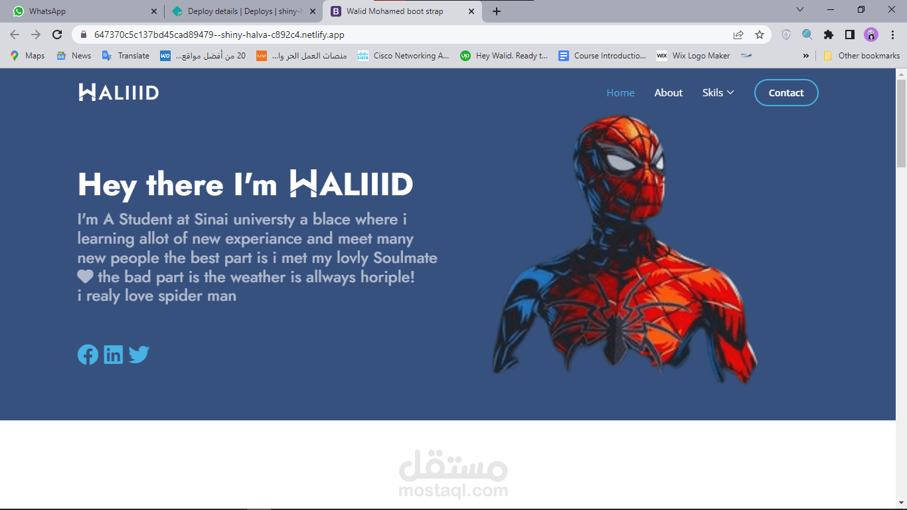Click the WALIIID logo in the navbar

click(119, 92)
